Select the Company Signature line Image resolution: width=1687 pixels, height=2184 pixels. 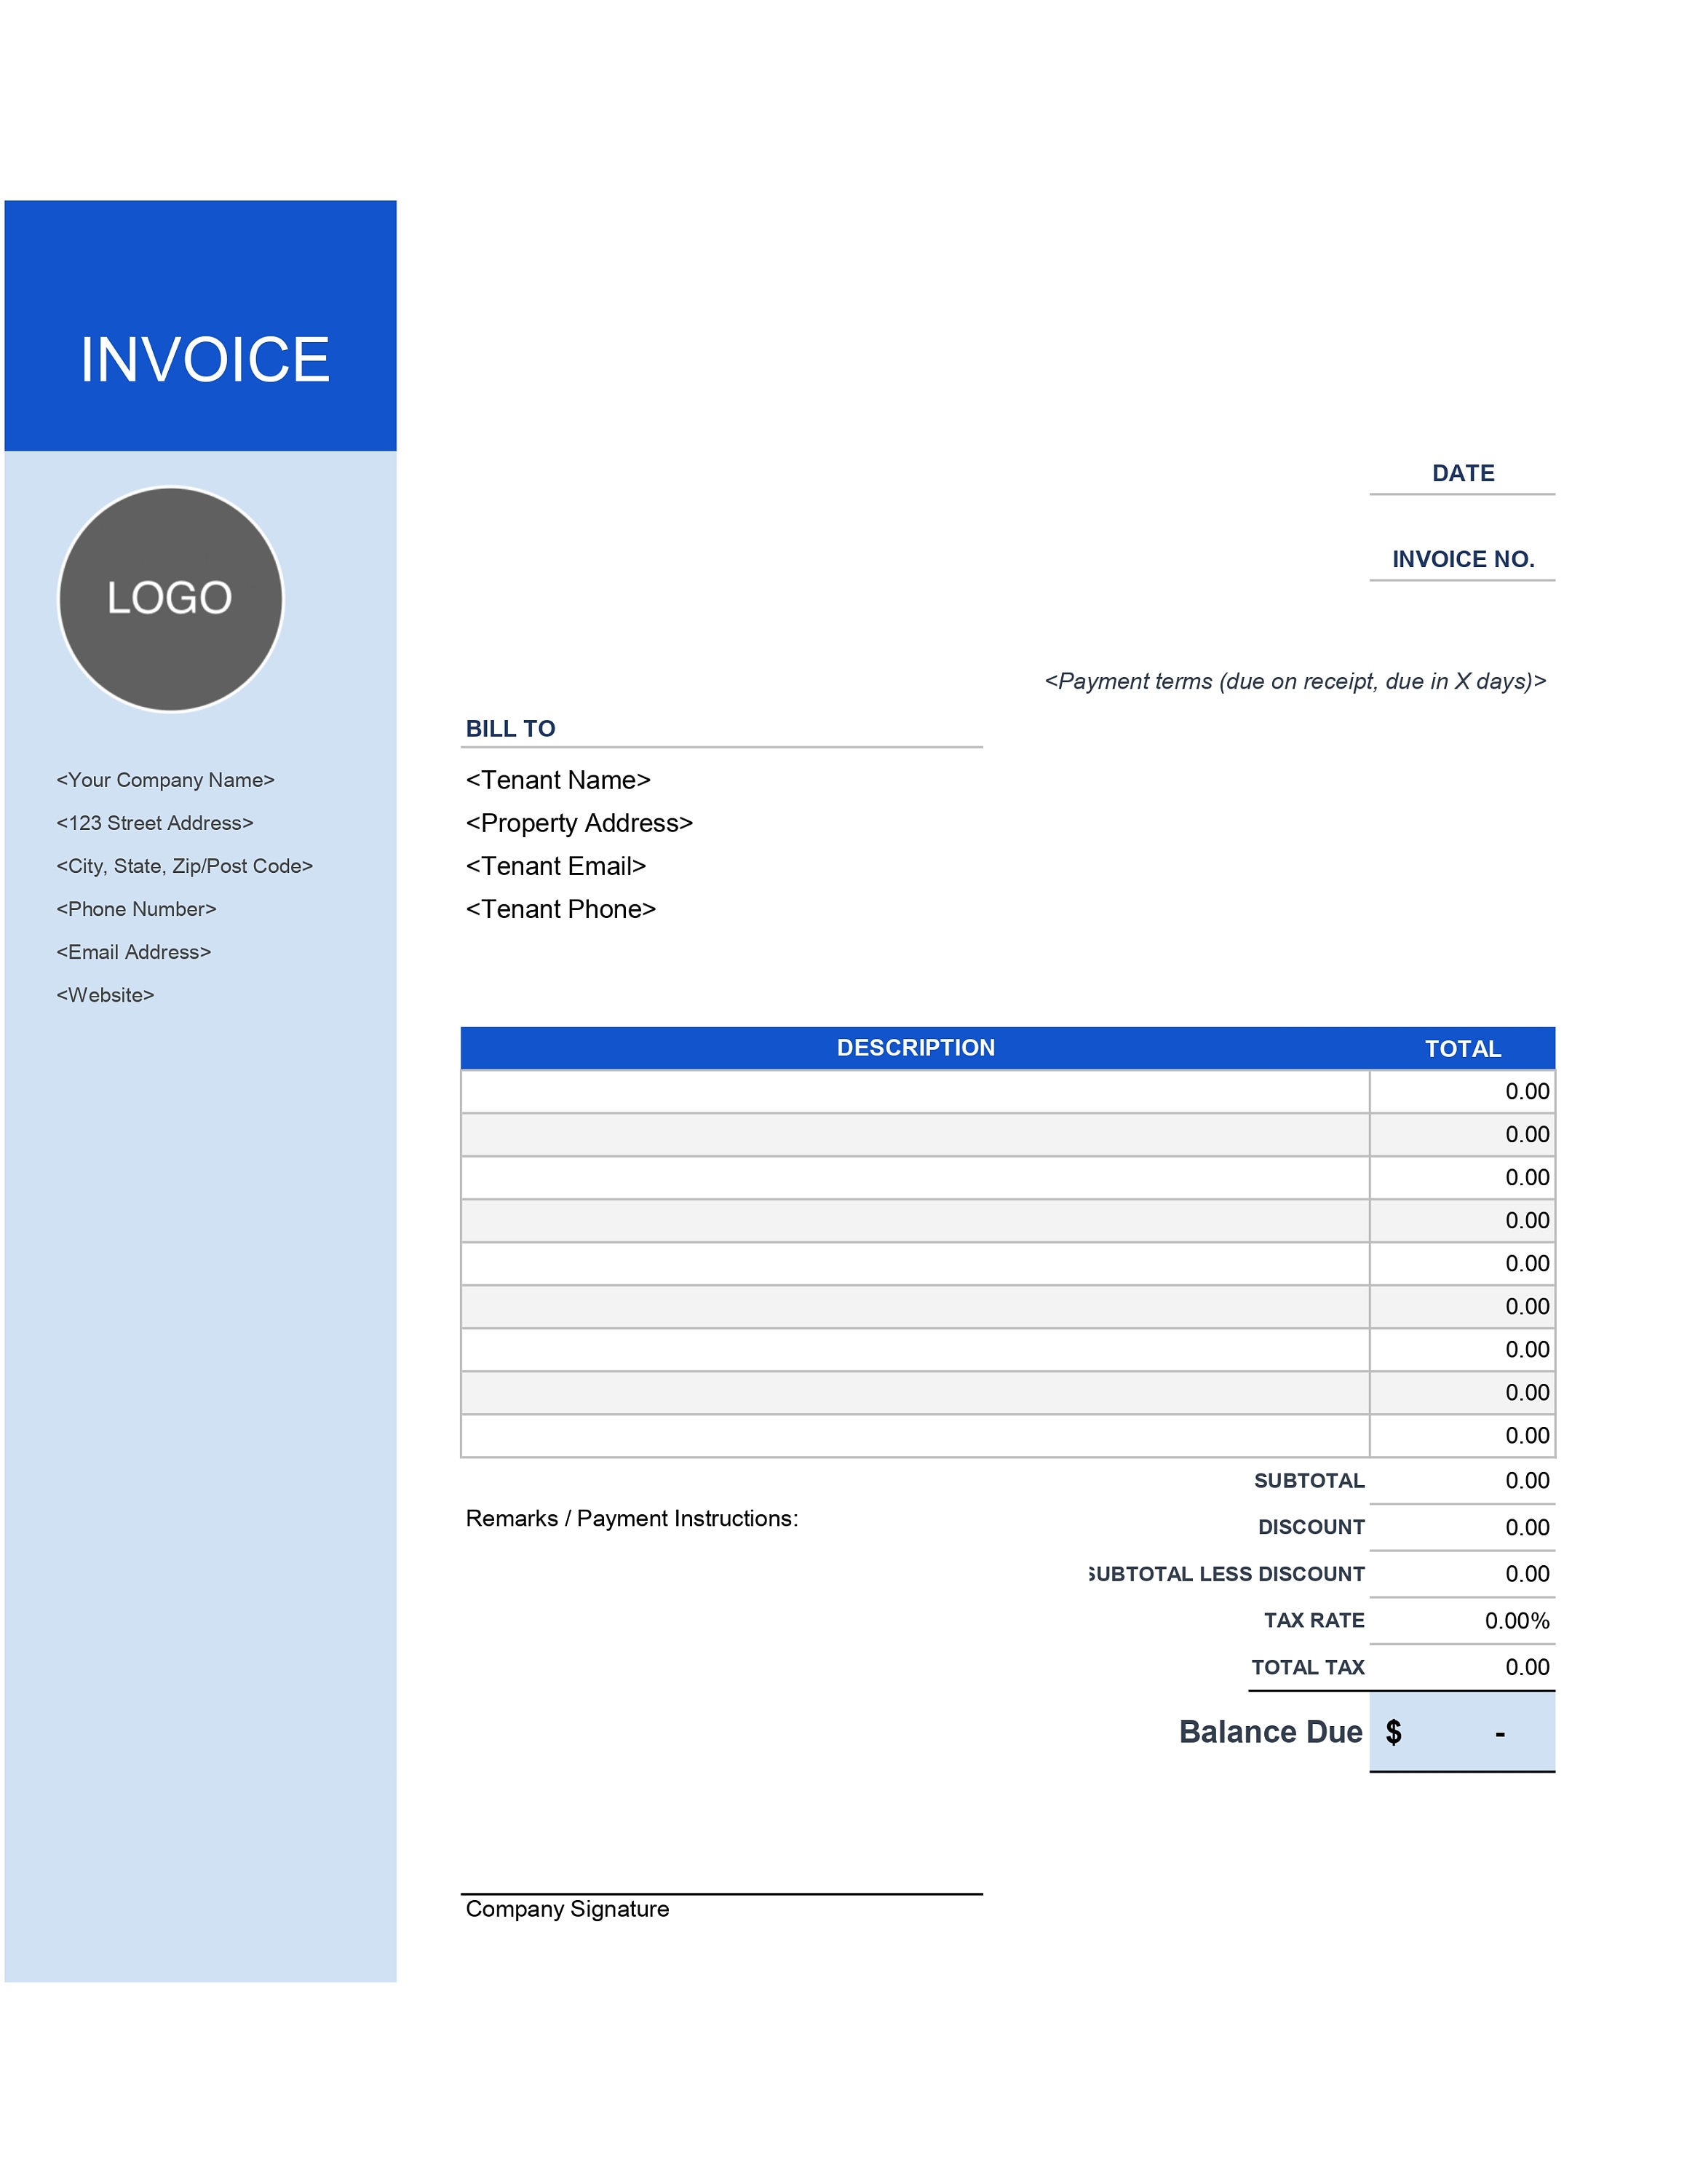pos(567,1908)
